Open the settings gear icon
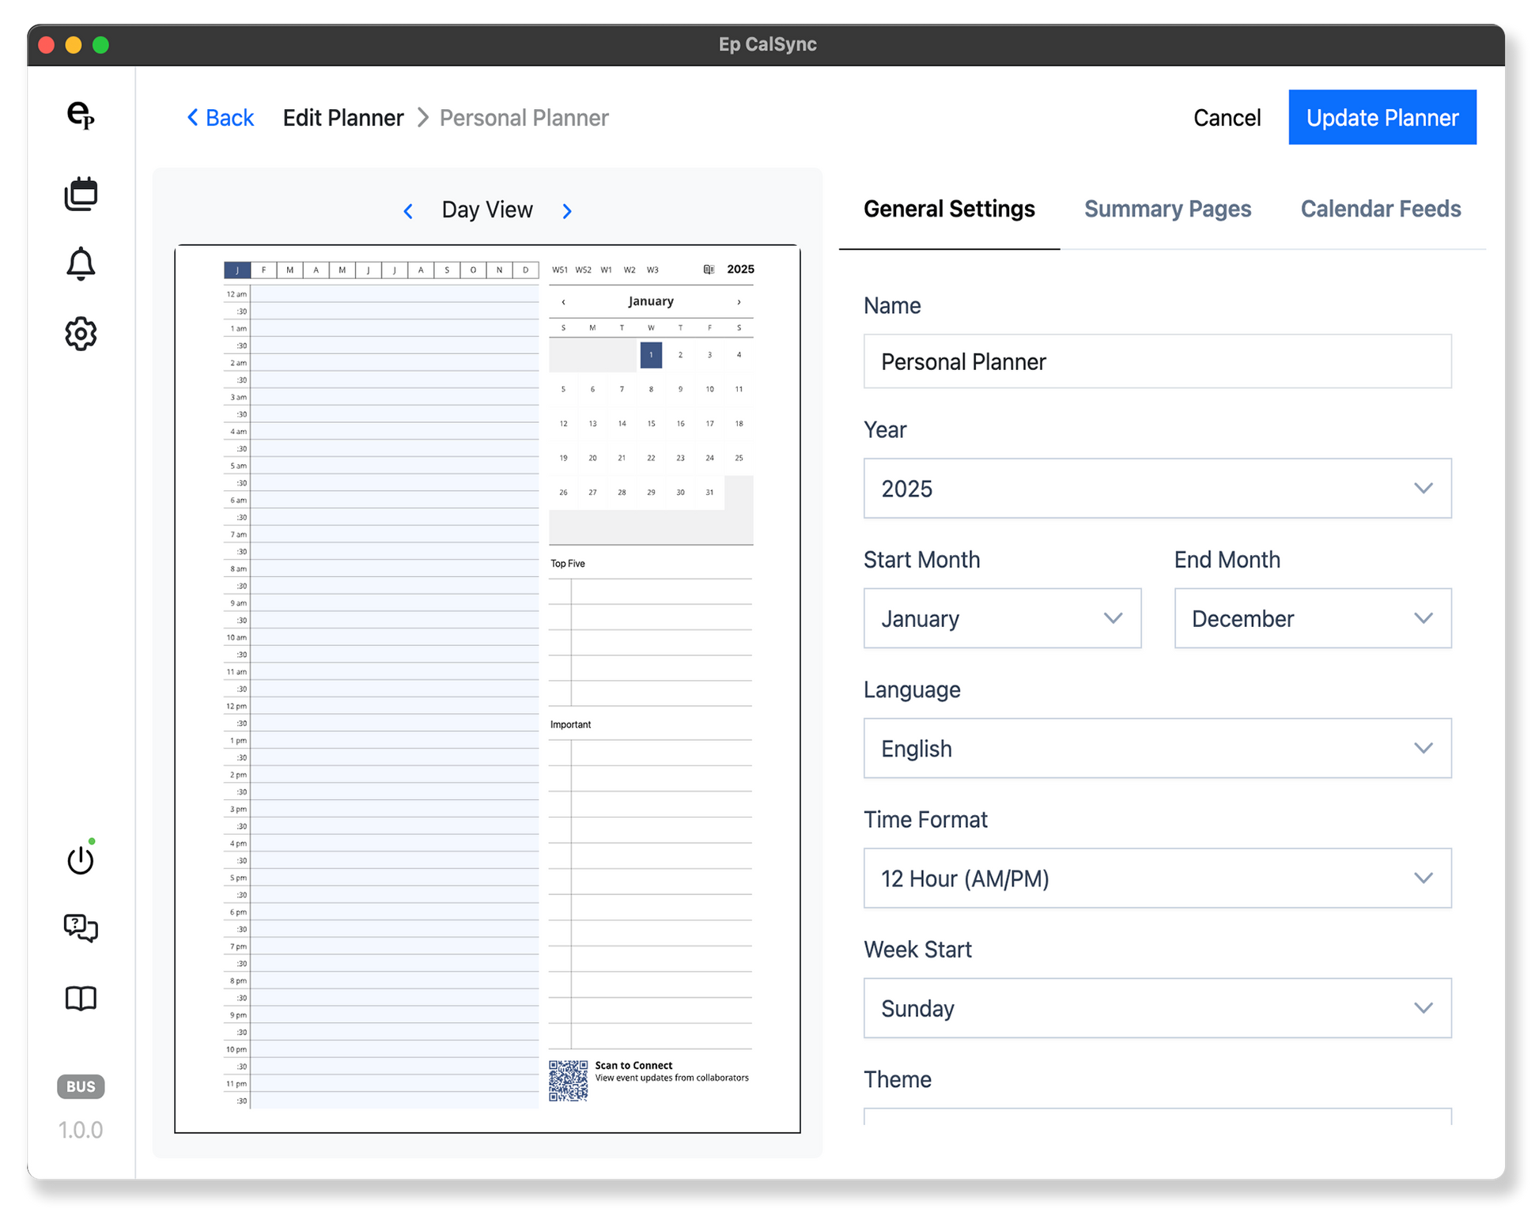 pos(81,334)
